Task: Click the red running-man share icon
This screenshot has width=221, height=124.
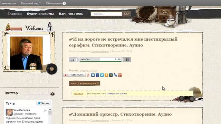Action: [88, 75]
